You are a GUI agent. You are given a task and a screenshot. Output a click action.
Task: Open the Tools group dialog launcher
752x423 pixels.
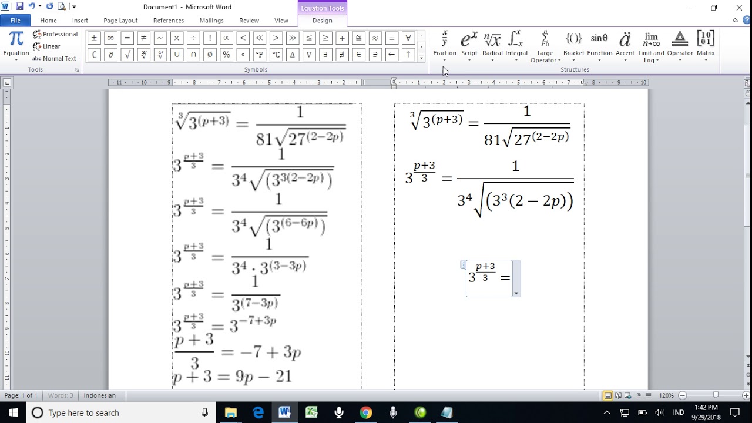coord(76,70)
